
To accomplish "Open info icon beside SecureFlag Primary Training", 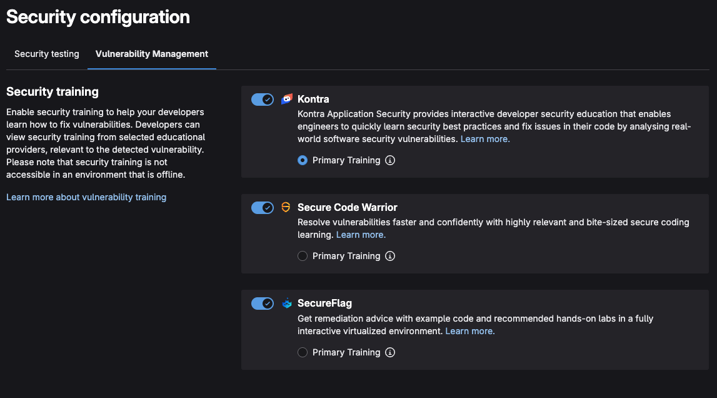I will (x=390, y=352).
